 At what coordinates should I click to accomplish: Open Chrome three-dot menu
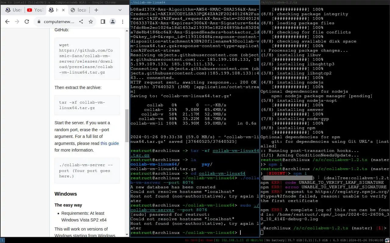[122, 22]
